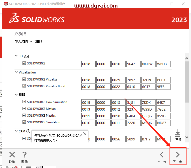The height and width of the screenshot is (168, 191).
Task: Click Motion serial field containing 0013
Action: [88, 109]
